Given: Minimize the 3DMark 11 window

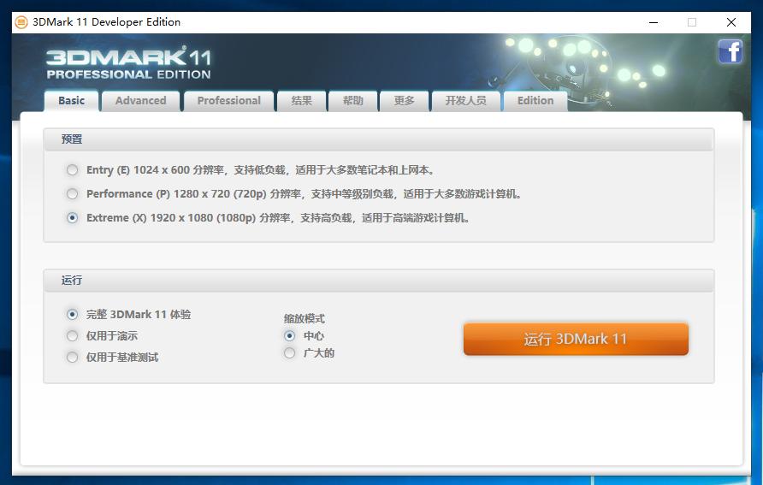Looking at the screenshot, I should click(x=654, y=22).
